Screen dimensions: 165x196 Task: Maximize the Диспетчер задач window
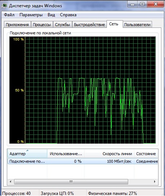[x=142, y=4]
